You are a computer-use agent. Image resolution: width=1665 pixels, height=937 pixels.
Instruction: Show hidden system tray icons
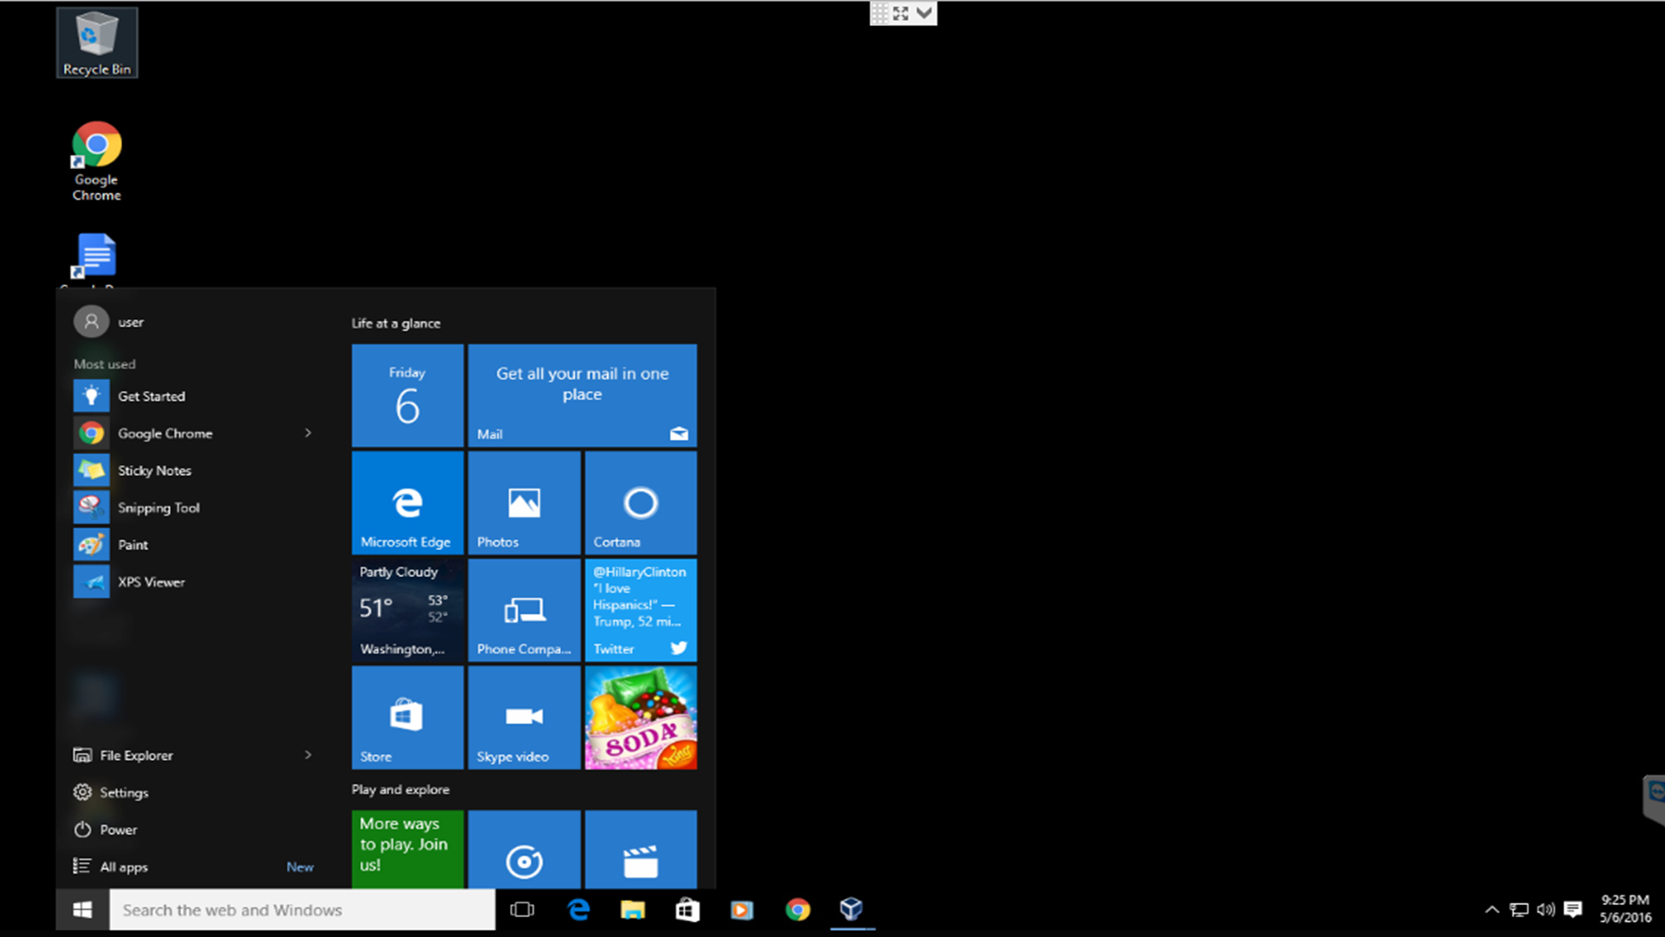[1492, 909]
